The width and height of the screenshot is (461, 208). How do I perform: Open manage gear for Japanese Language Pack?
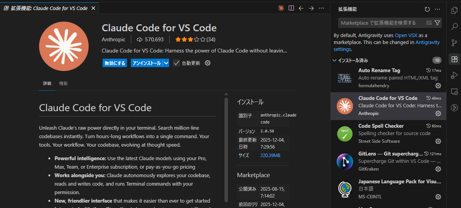438,196
